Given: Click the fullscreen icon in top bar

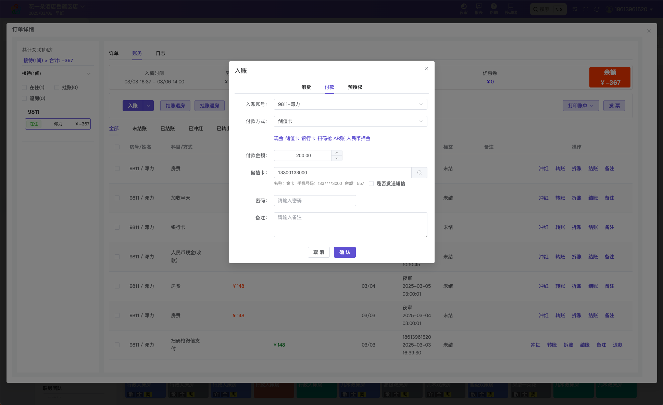Looking at the screenshot, I should coord(586,9).
